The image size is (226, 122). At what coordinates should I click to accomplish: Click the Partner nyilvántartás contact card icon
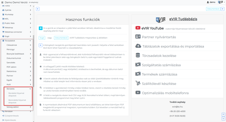pyautogui.click(x=138, y=37)
